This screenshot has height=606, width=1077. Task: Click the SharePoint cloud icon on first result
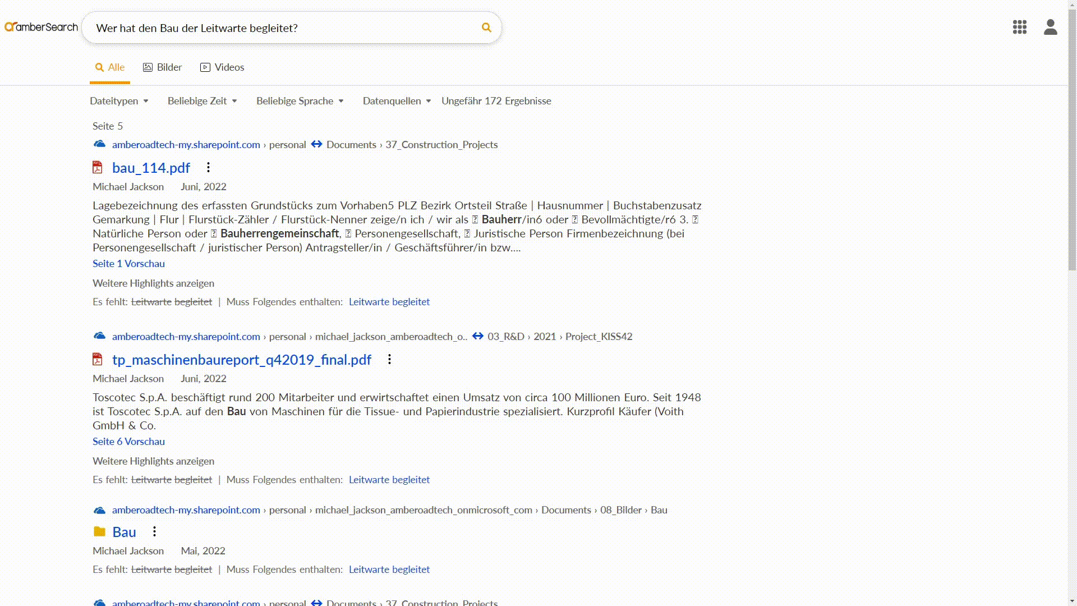pyautogui.click(x=99, y=144)
